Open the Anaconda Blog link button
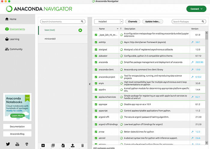Viewport: 210px width, 149px height. 17,134
